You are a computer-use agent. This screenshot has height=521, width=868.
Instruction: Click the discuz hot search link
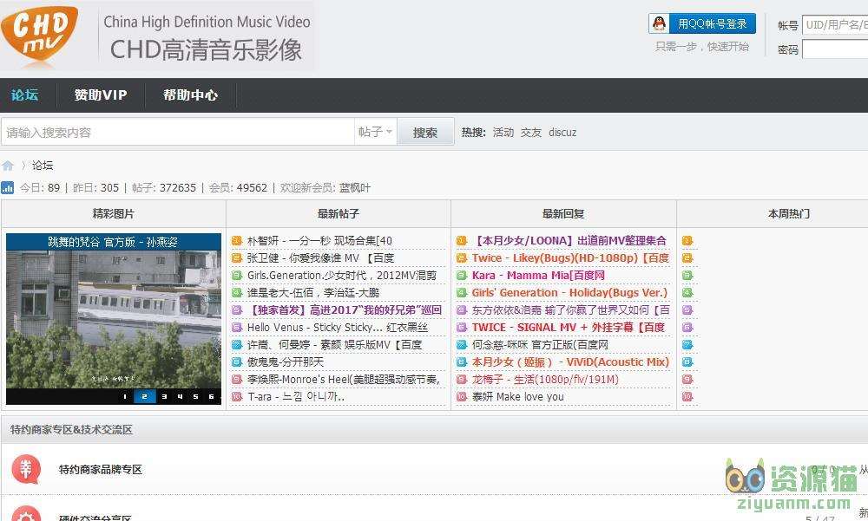pos(562,132)
